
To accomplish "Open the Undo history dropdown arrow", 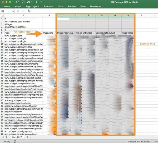I will [31, 2].
